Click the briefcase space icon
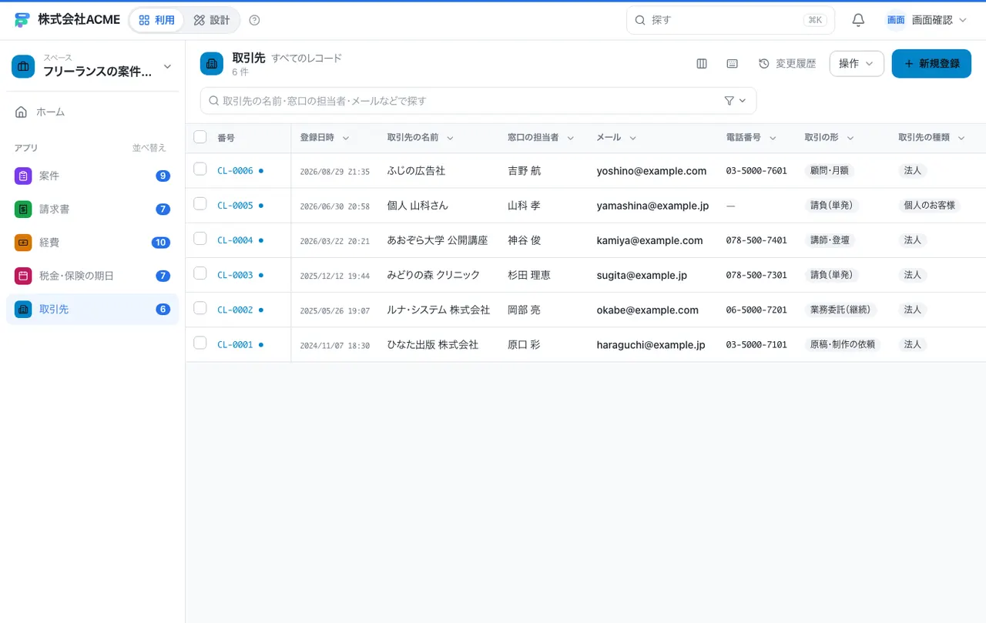This screenshot has height=623, width=986. click(x=23, y=66)
